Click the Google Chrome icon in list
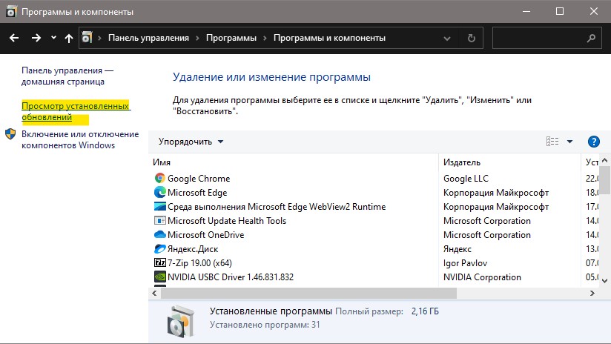Image resolution: width=611 pixels, height=344 pixels. point(159,179)
